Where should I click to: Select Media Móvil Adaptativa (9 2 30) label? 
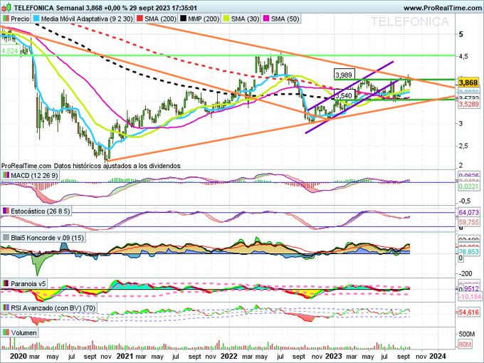coord(87,19)
